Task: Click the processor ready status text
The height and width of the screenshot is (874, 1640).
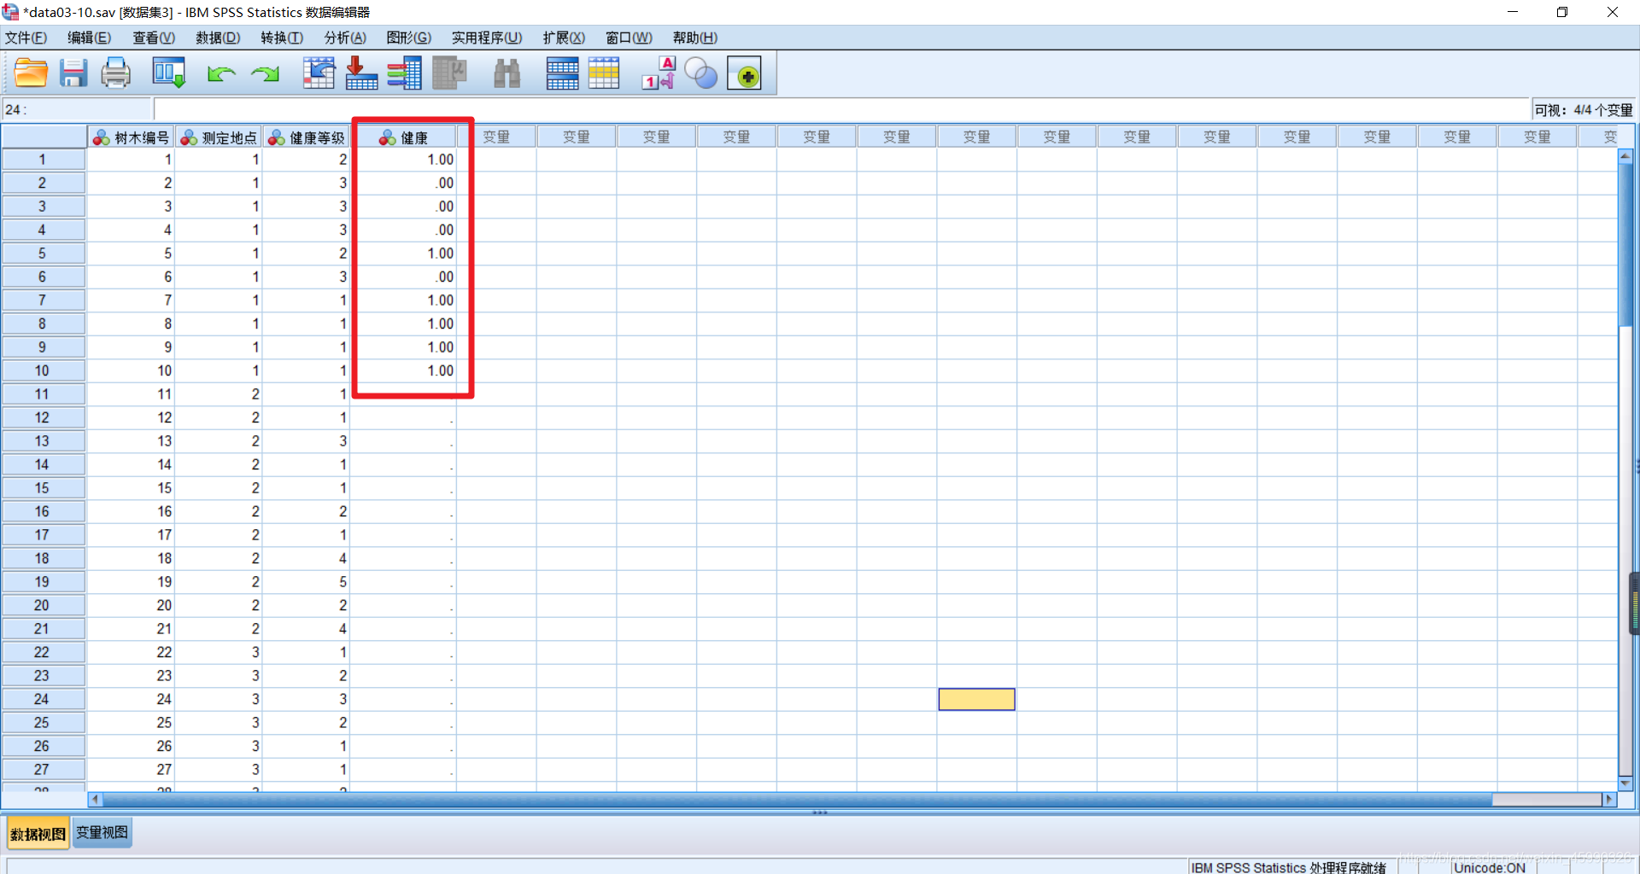Action: [1288, 867]
